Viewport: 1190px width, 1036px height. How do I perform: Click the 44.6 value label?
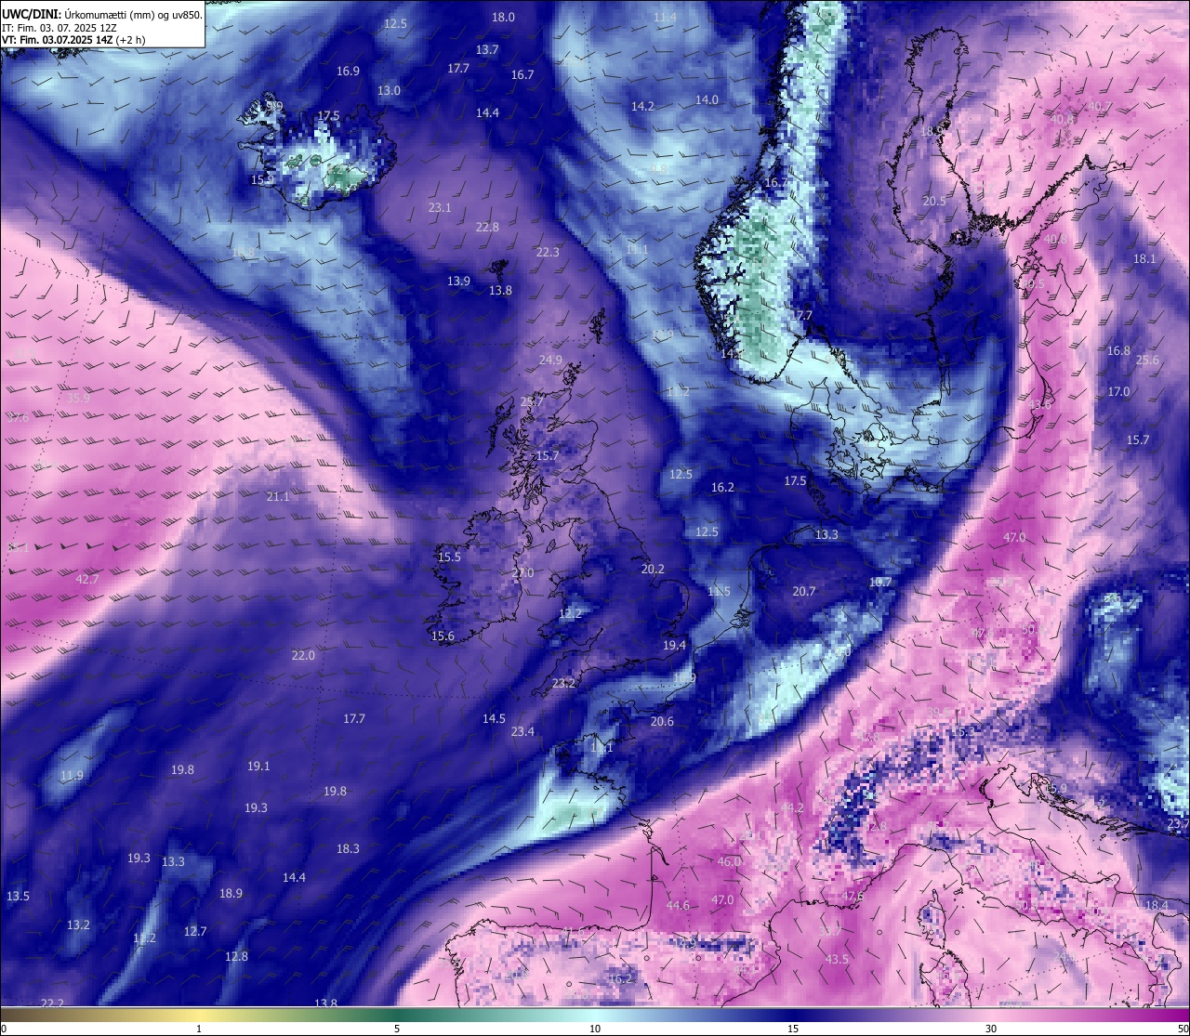(x=678, y=905)
